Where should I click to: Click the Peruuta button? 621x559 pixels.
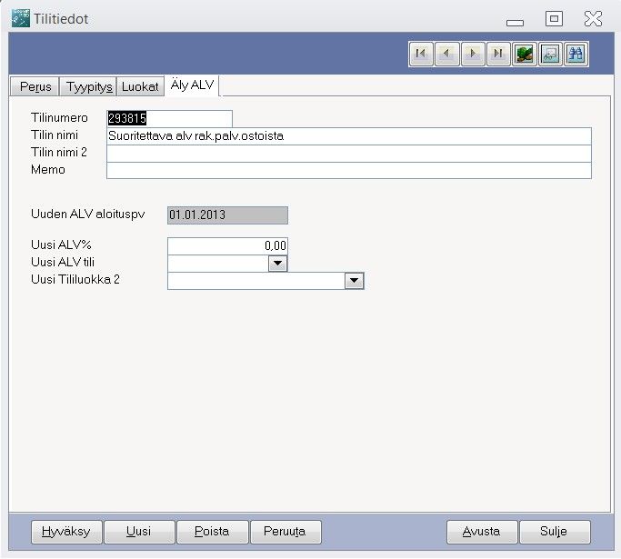pos(285,532)
